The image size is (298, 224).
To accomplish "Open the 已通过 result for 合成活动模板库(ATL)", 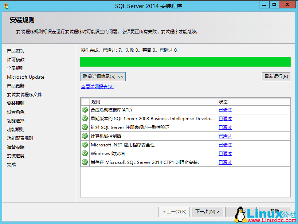I will pyautogui.click(x=225, y=110).
